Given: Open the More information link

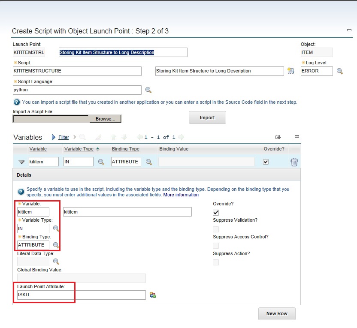Looking at the screenshot, I should [181, 195].
